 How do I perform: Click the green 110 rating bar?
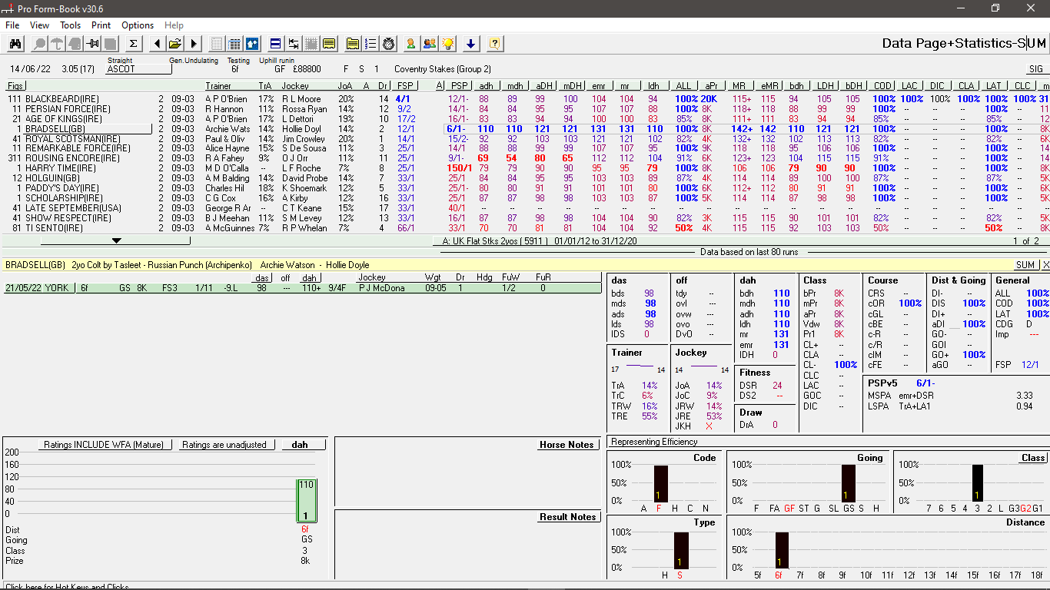(x=306, y=500)
